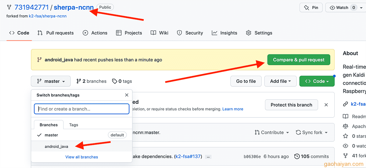366x168 pixels.
Task: Click the default badge beside master
Action: 117,135
